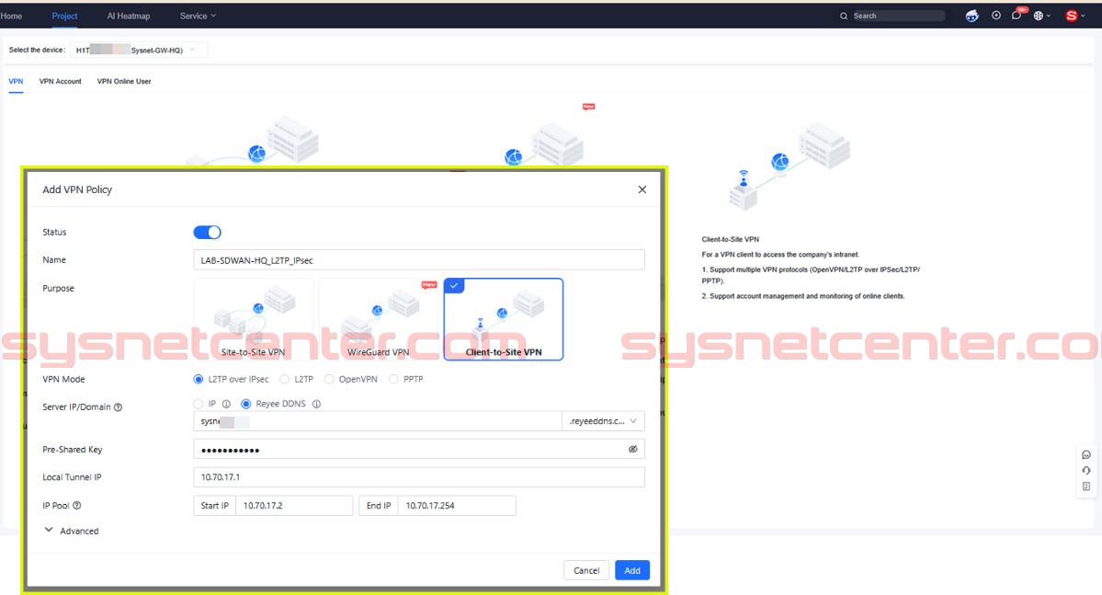
Task: Click the Add button to save policy
Action: (x=631, y=570)
